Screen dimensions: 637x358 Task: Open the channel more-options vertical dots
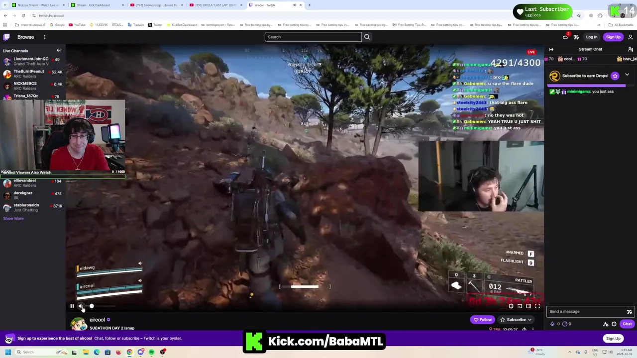coord(532,329)
